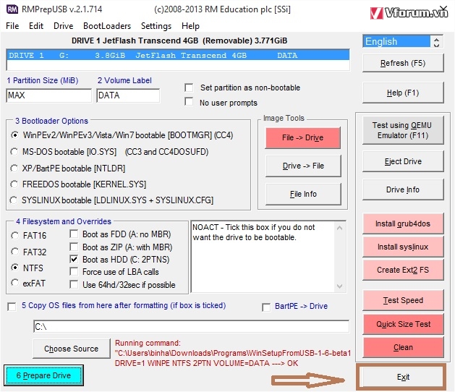Open the Edit menu
455x392 pixels.
point(36,26)
